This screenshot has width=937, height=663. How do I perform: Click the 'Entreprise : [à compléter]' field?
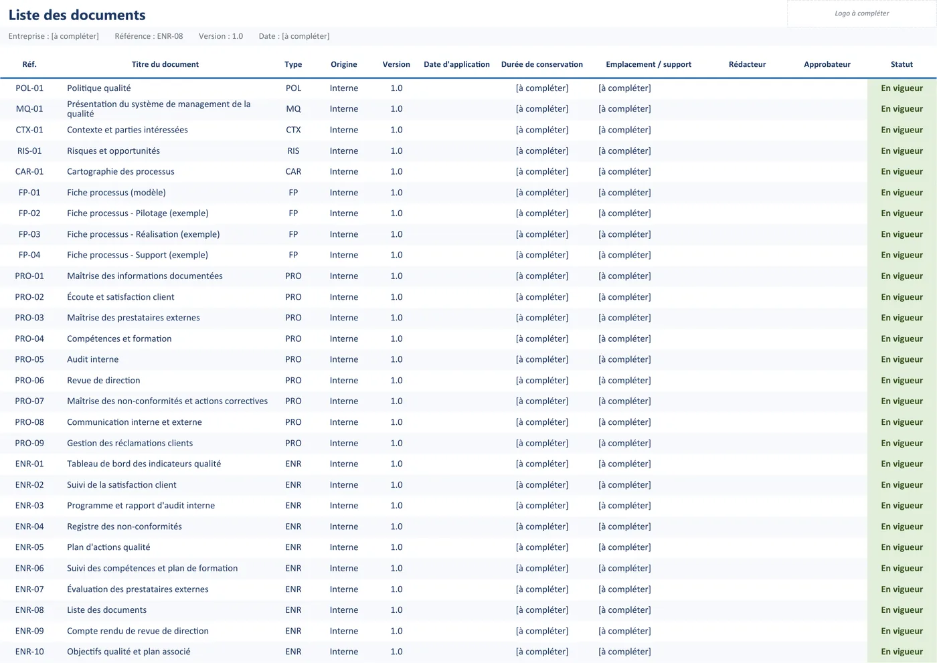click(54, 36)
